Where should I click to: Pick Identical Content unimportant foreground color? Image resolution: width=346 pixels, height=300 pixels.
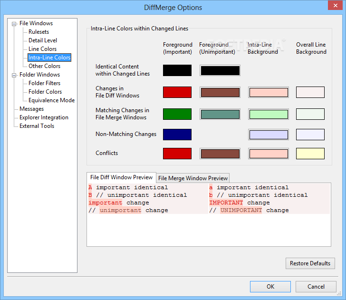coord(220,70)
